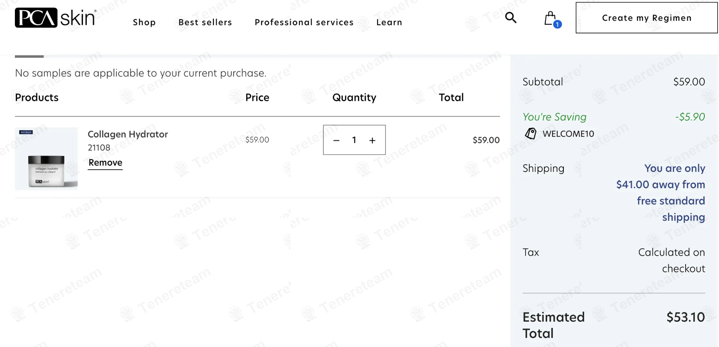Open the Collagen Hydrator product name link

pos(128,134)
